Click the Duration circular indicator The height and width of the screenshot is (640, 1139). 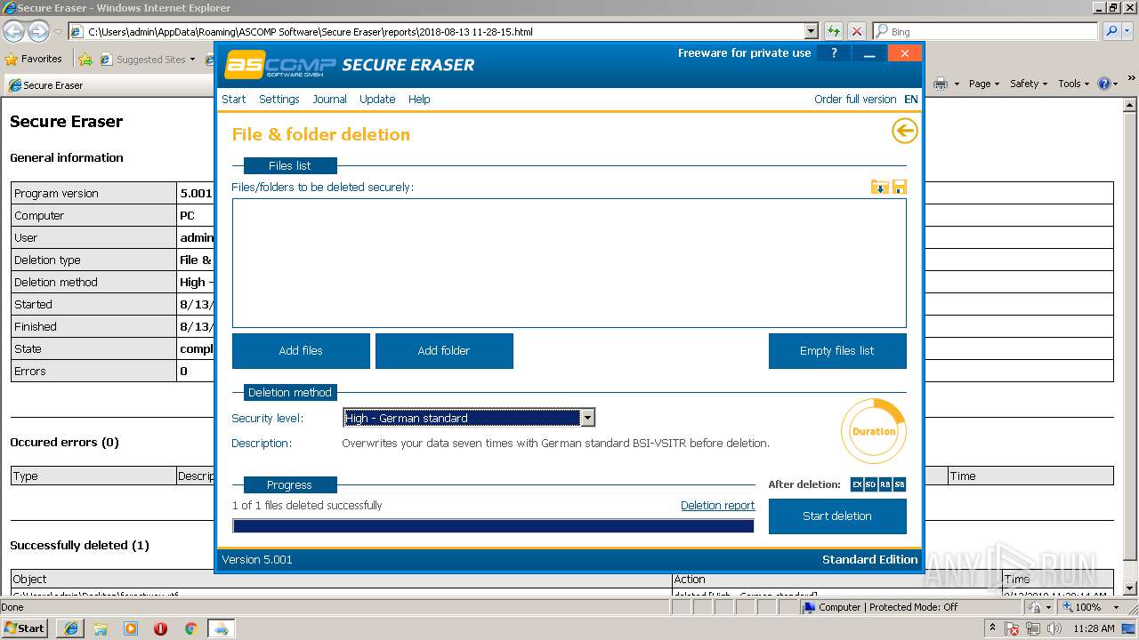[x=873, y=431]
